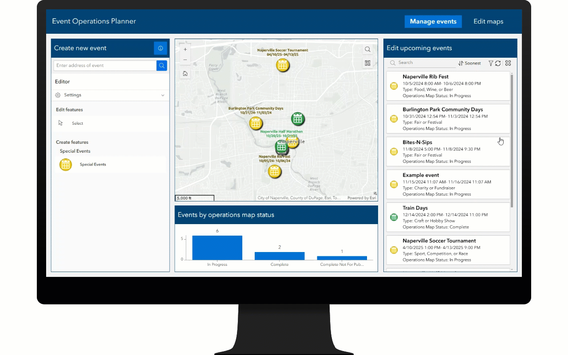Zoom in on the map
This screenshot has width=568, height=355.
pos(185,49)
